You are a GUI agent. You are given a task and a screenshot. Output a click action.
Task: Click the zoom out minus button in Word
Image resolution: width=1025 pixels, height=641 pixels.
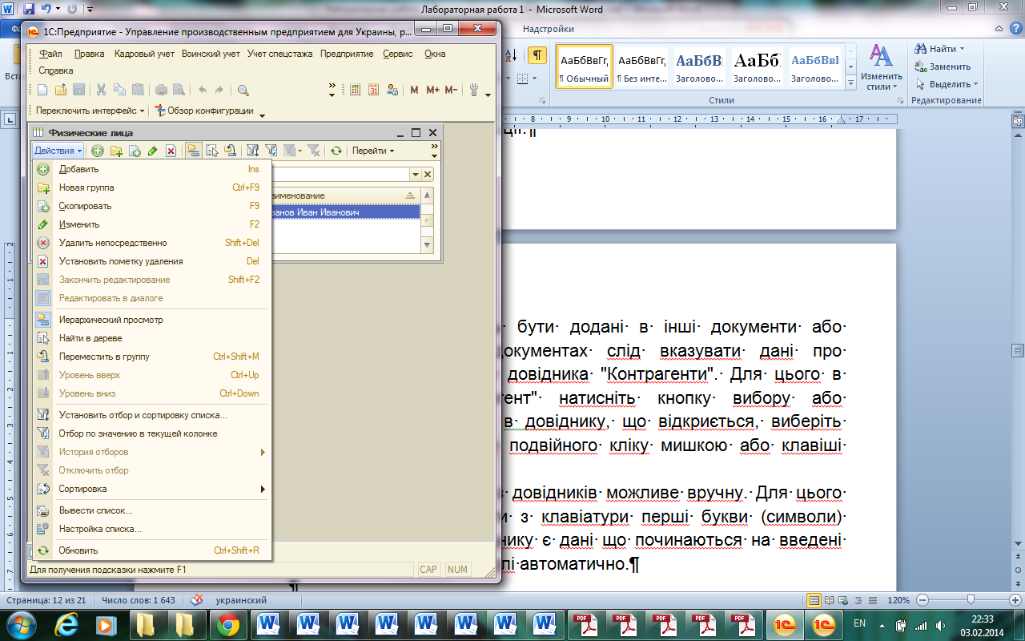[923, 600]
